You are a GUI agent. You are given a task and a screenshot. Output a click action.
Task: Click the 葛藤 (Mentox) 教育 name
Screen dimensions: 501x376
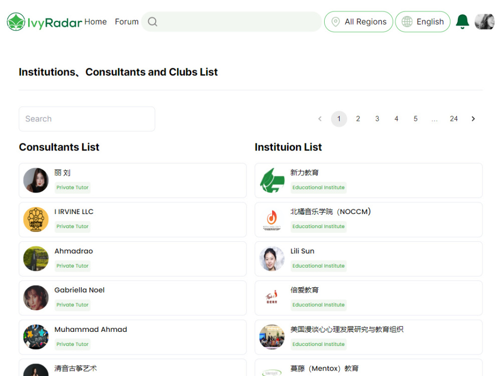(325, 368)
